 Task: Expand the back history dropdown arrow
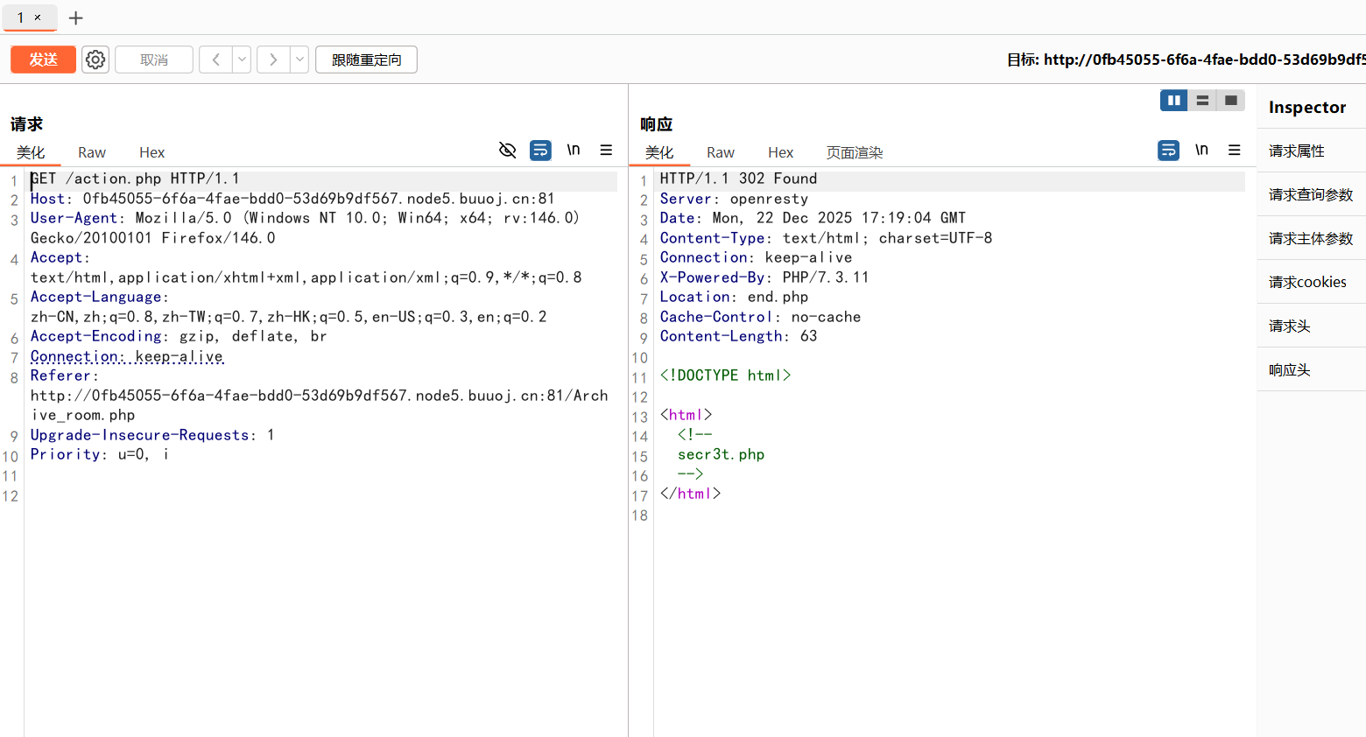coord(242,60)
